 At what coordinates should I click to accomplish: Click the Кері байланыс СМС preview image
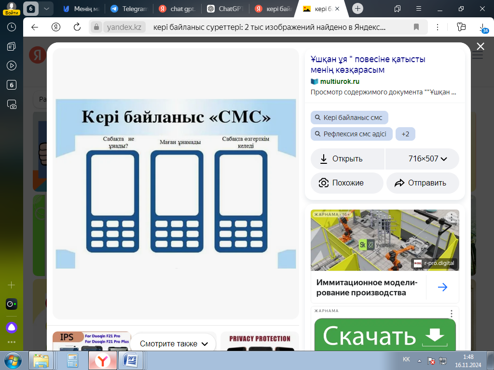[176, 184]
